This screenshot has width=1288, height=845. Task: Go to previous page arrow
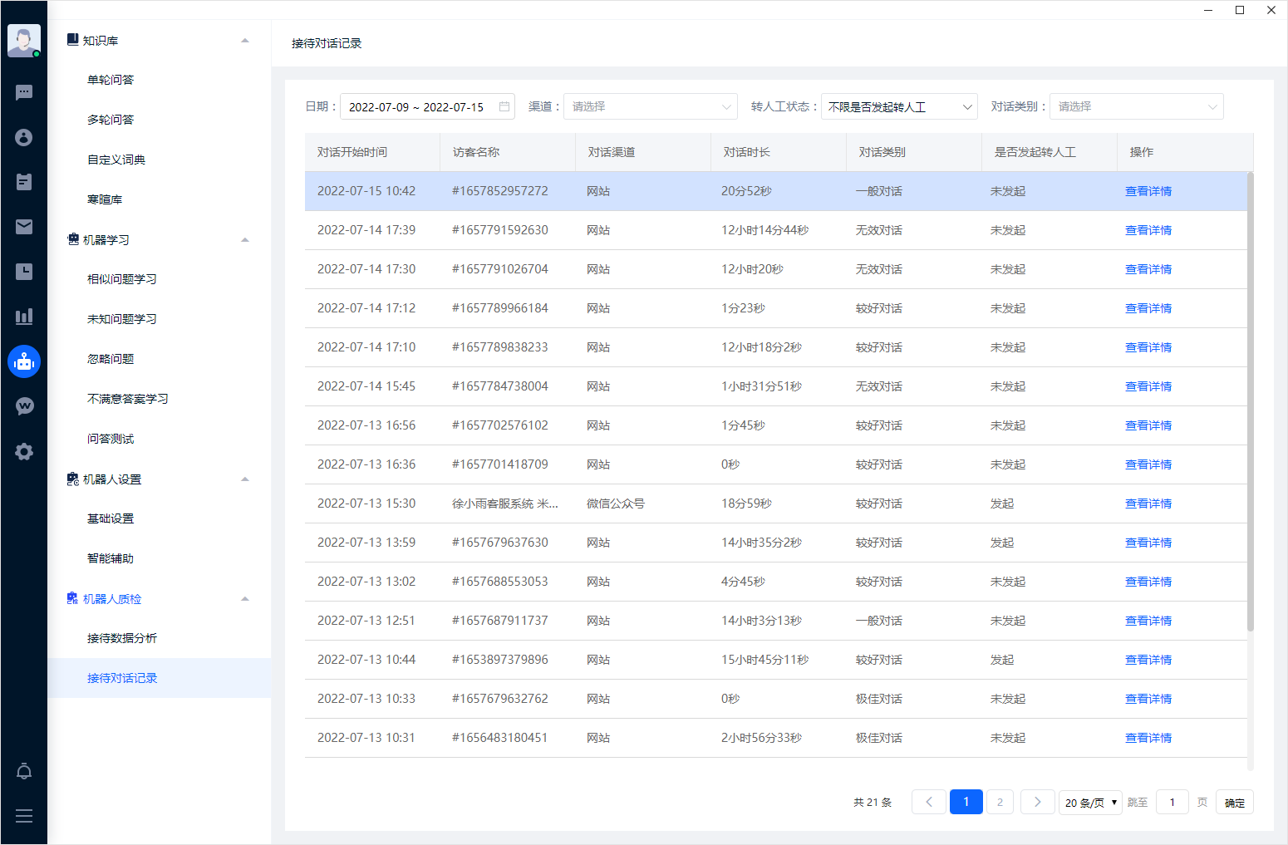pos(929,802)
